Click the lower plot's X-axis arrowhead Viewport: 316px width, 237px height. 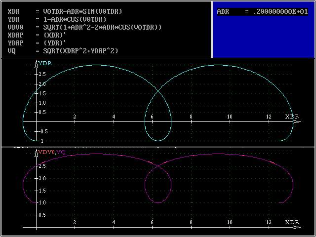pos(295,228)
